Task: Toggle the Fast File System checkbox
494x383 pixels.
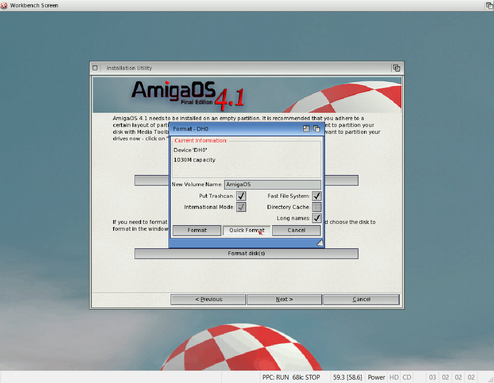Action: [x=316, y=196]
